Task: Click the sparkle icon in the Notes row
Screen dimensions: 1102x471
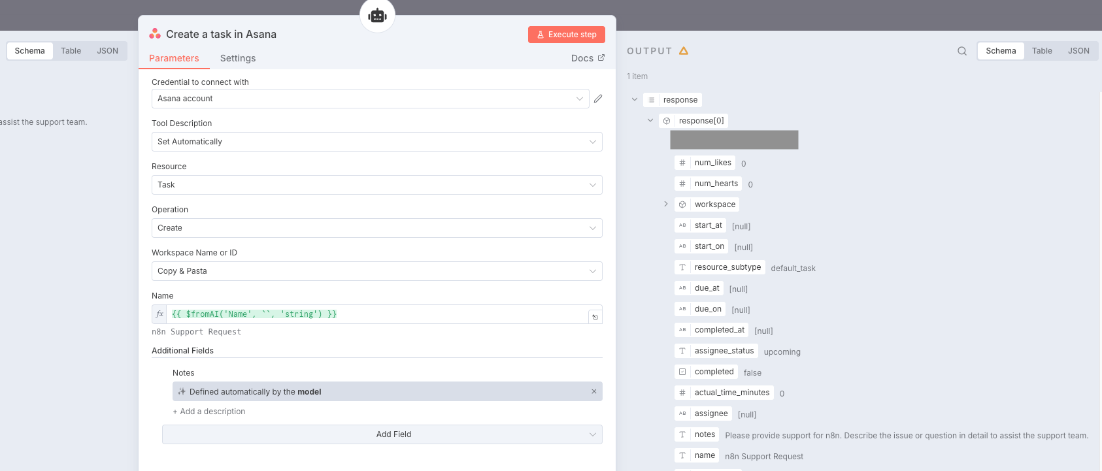Action: [182, 391]
